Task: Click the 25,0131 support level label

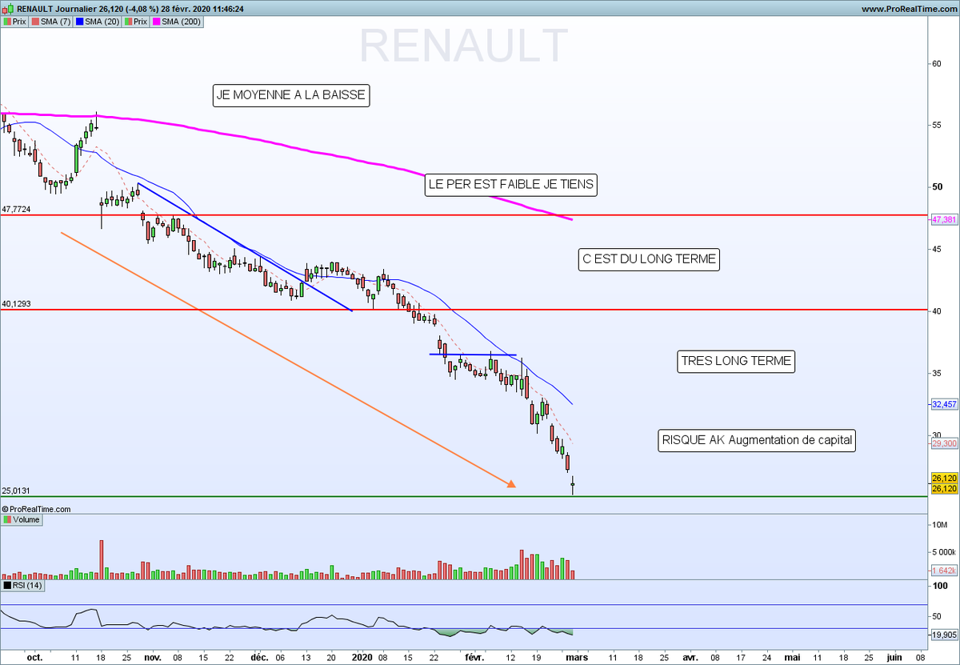Action: [x=16, y=491]
